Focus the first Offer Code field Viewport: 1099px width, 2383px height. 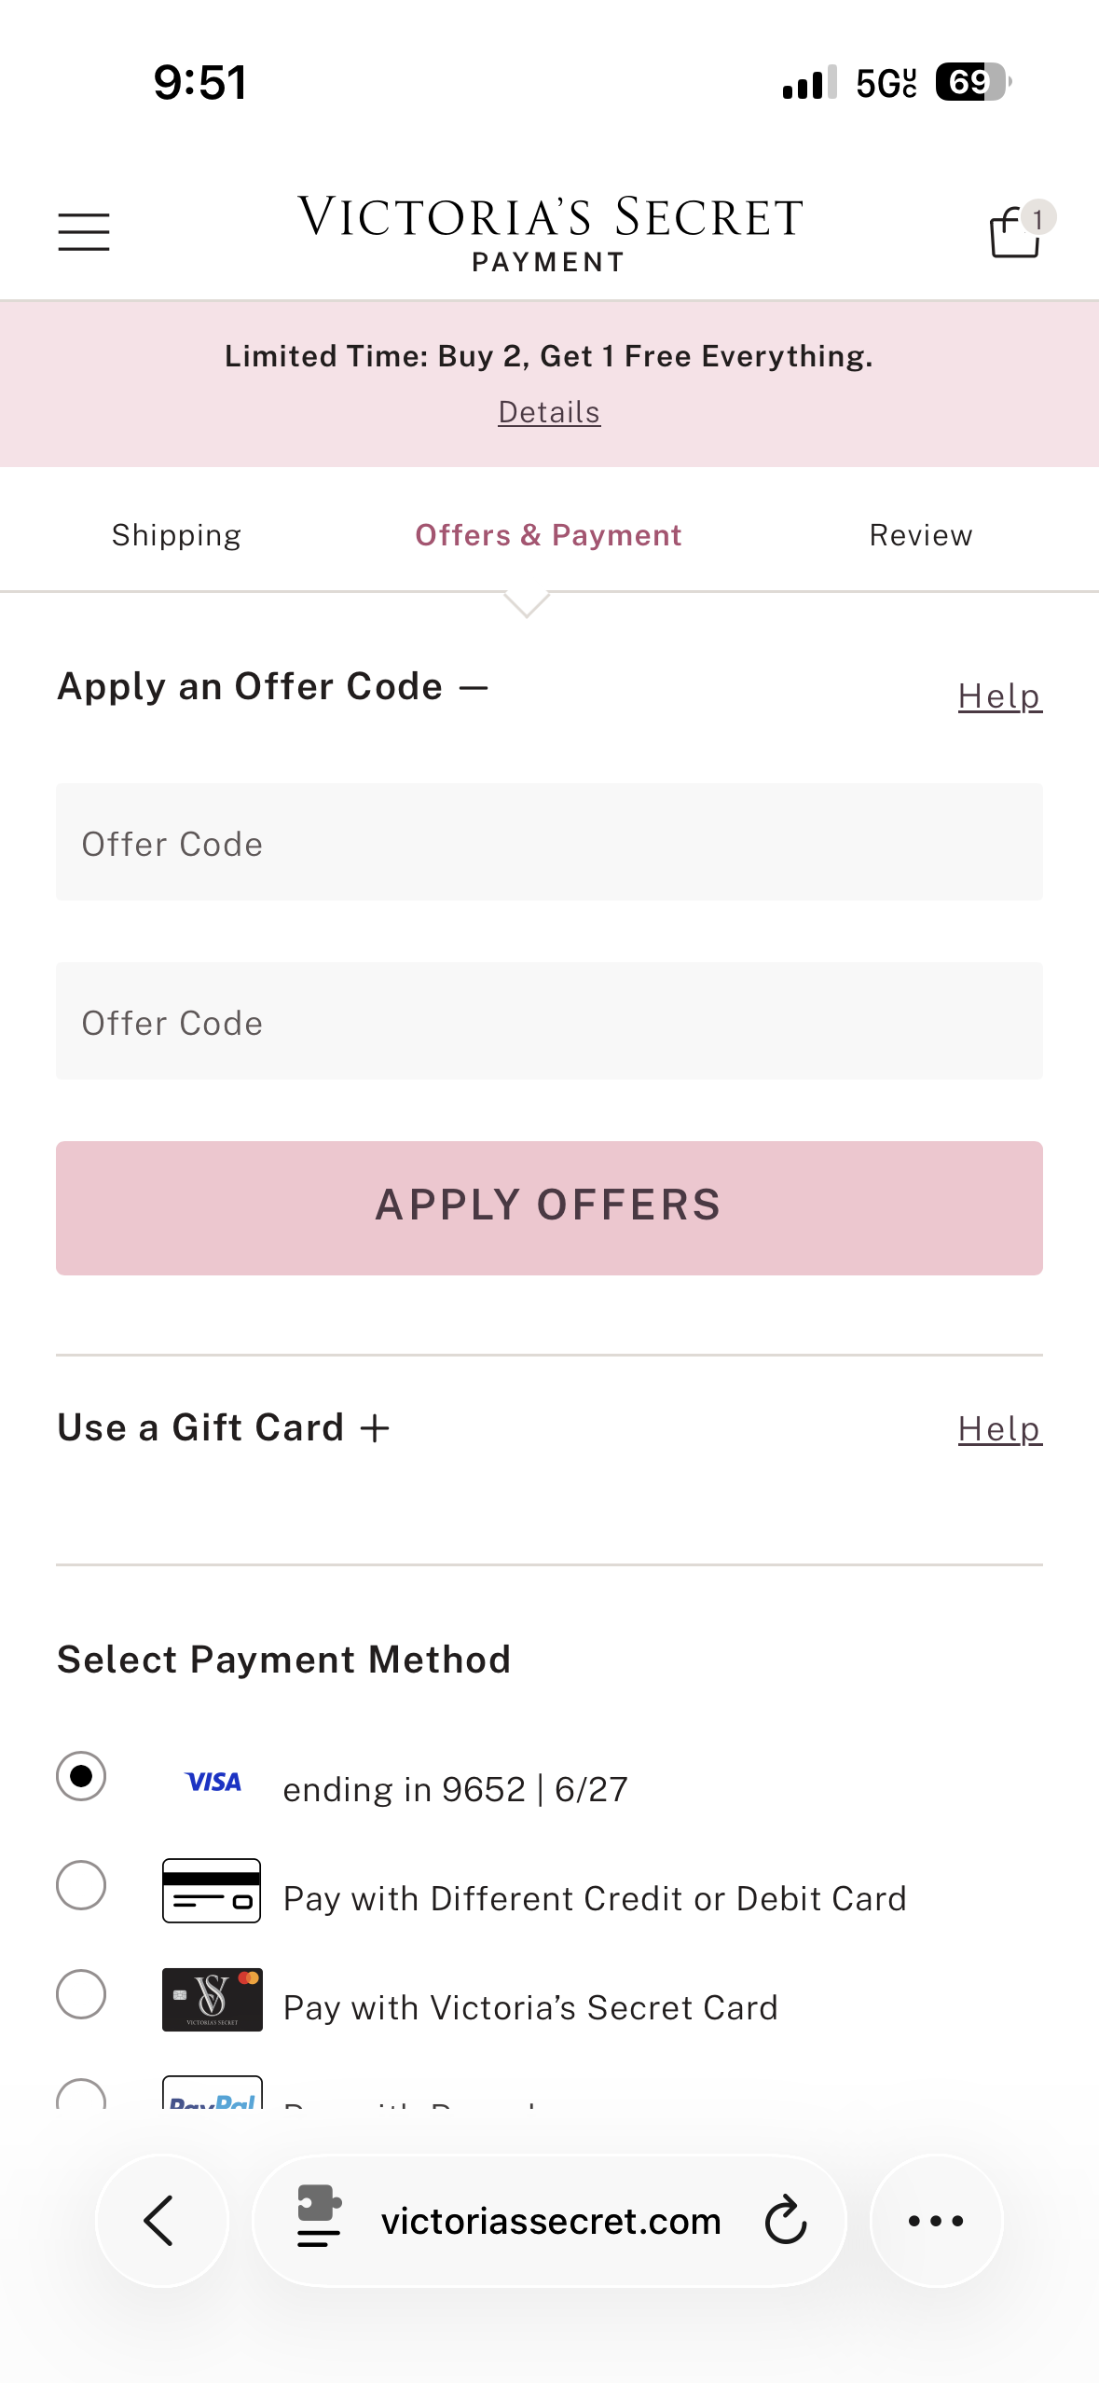(x=549, y=842)
